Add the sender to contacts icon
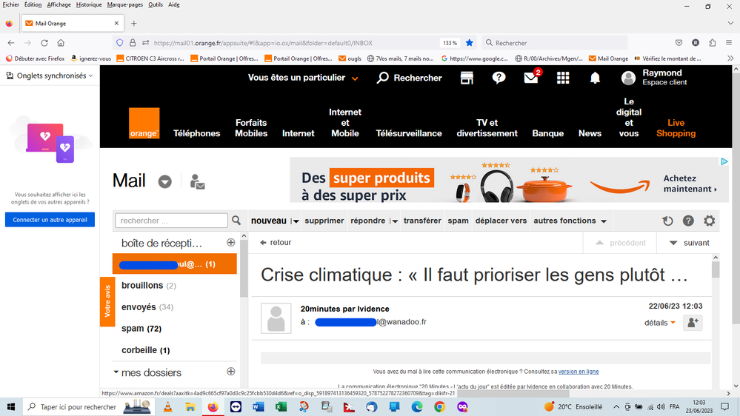The image size is (740, 416). pyautogui.click(x=693, y=323)
